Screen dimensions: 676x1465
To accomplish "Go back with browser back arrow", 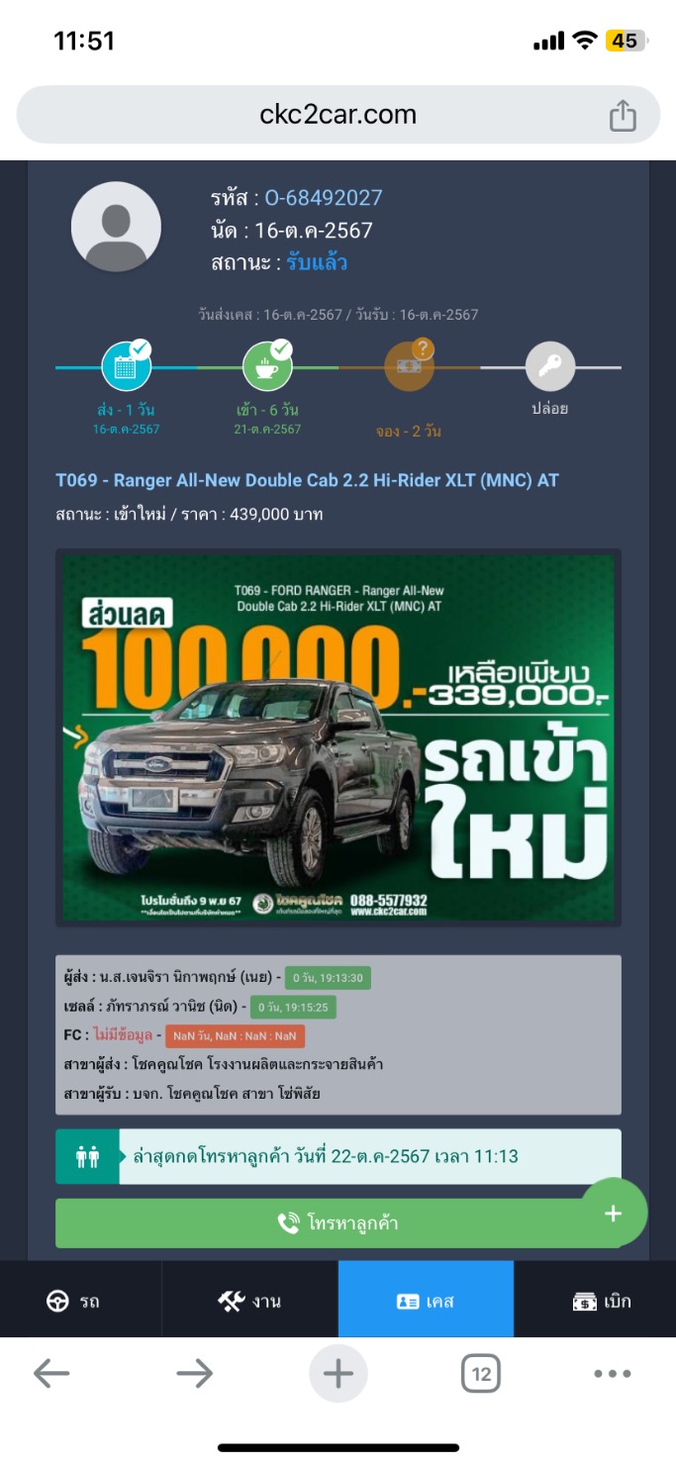I will coord(51,1373).
